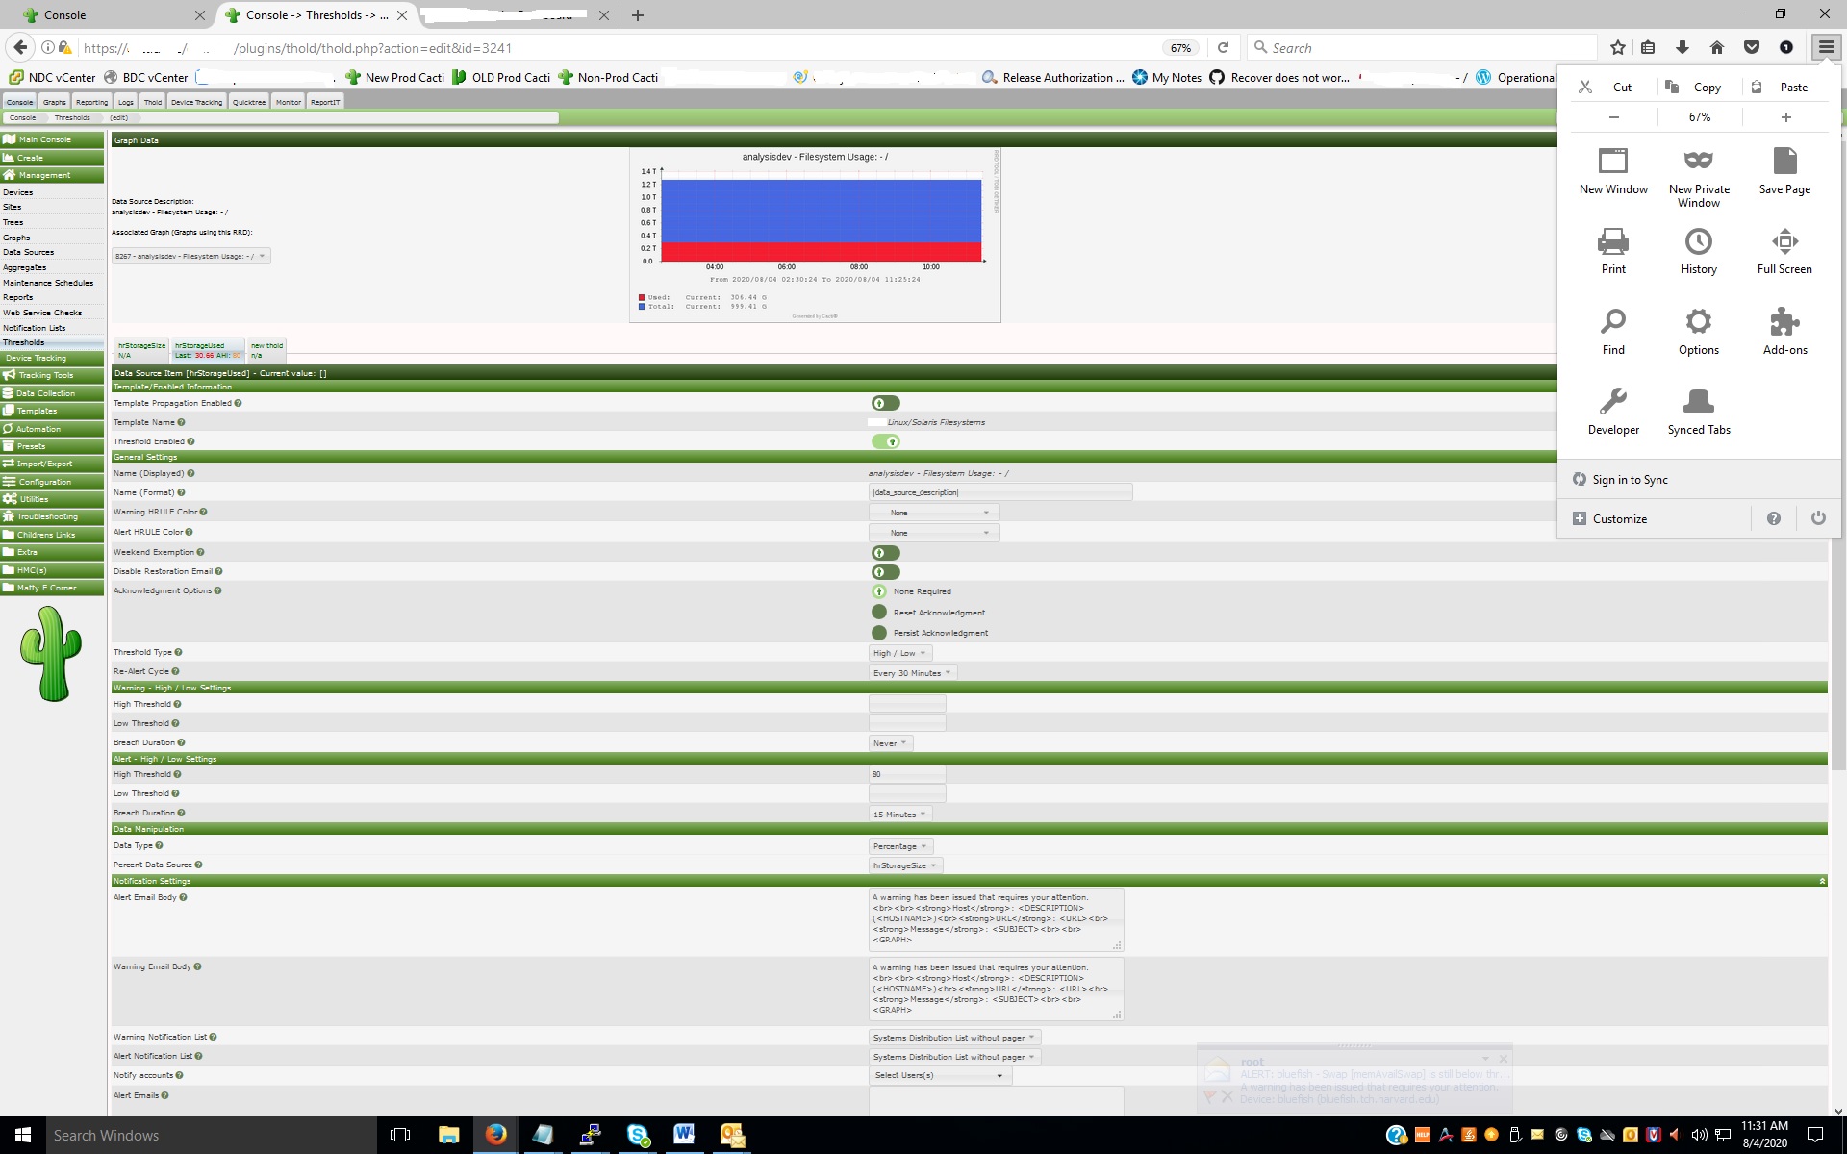Image resolution: width=1847 pixels, height=1154 pixels.
Task: Expand the Breach Duration dropdown under Alert
Action: pyautogui.click(x=898, y=813)
